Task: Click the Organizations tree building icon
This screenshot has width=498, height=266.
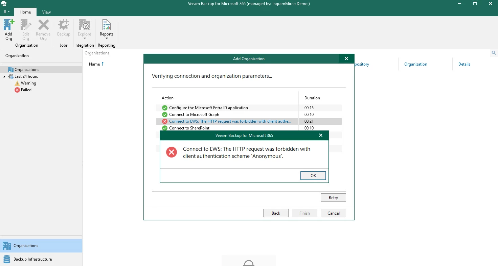Action: pos(10,70)
